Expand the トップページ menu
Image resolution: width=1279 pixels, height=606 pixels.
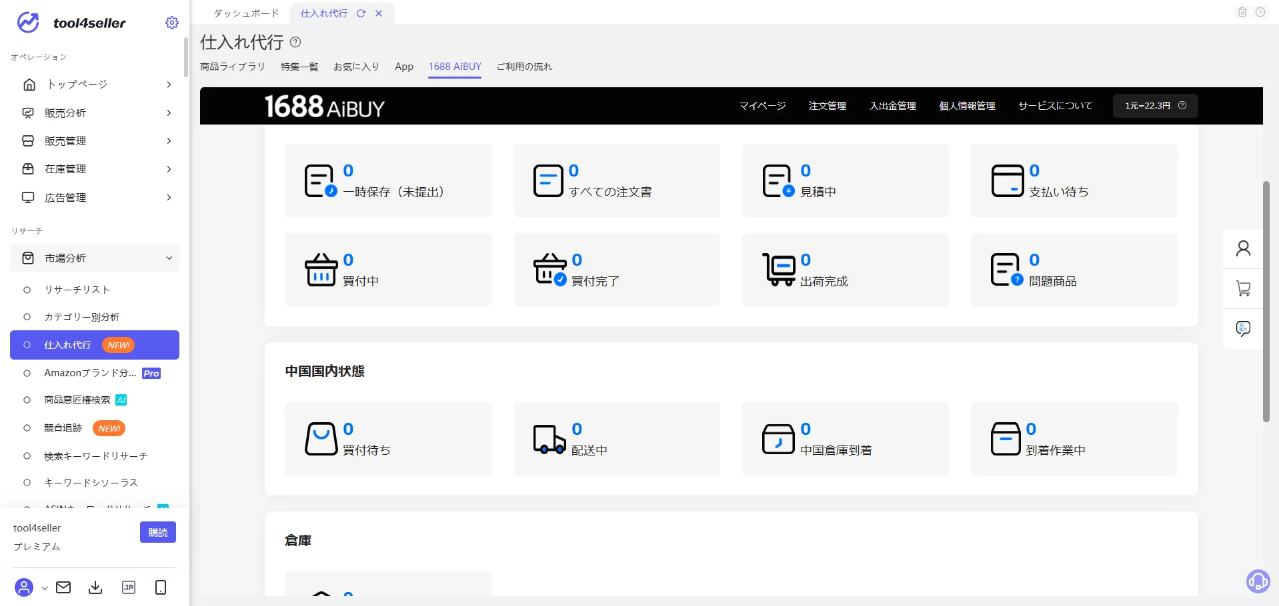tap(169, 85)
